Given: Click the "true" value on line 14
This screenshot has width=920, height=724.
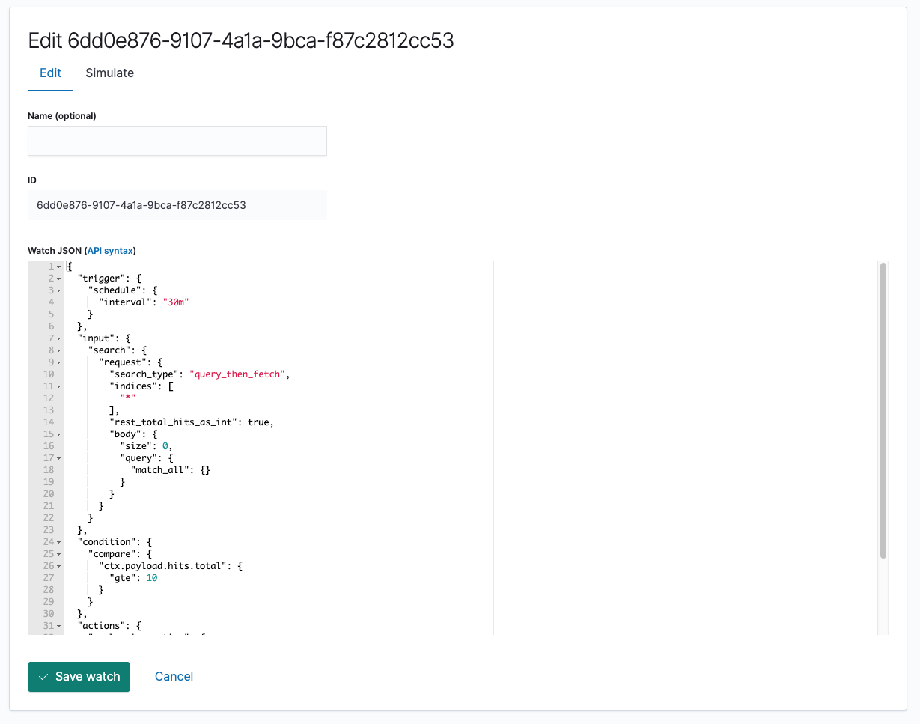Looking at the screenshot, I should (x=259, y=422).
